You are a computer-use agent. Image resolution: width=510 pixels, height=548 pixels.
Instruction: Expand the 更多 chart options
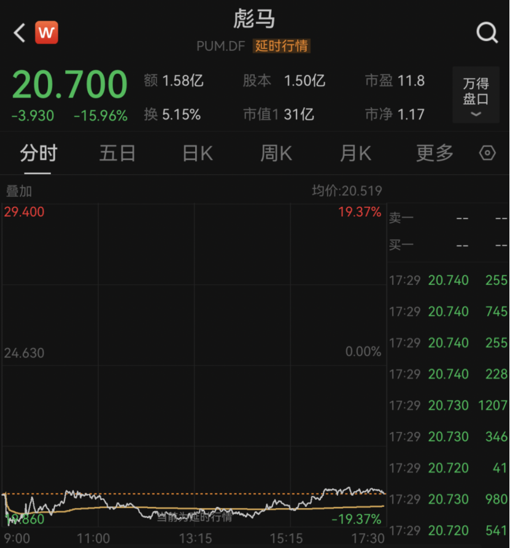435,153
